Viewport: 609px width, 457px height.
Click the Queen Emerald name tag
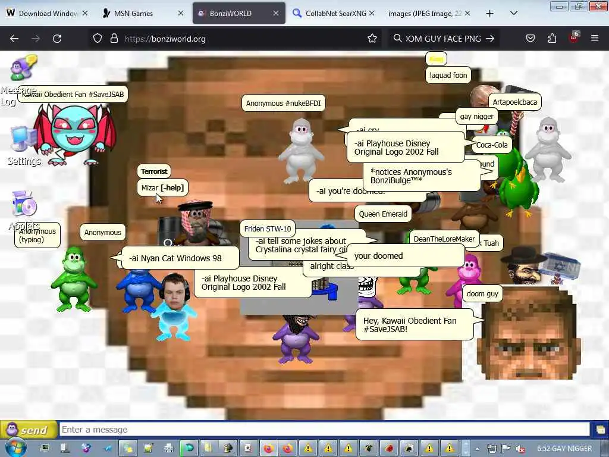click(383, 214)
